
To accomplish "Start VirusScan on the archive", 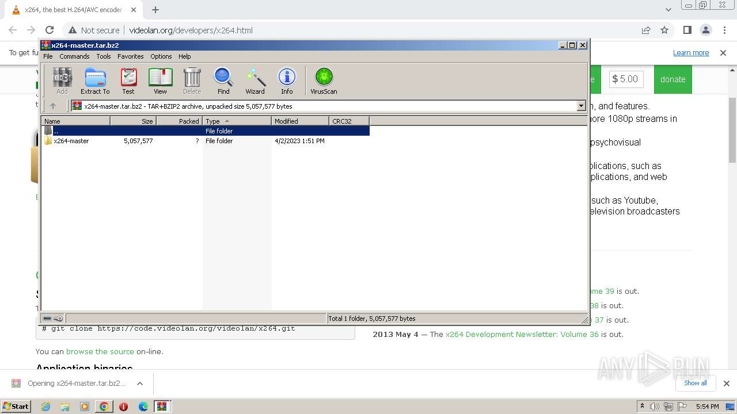I will pos(324,80).
